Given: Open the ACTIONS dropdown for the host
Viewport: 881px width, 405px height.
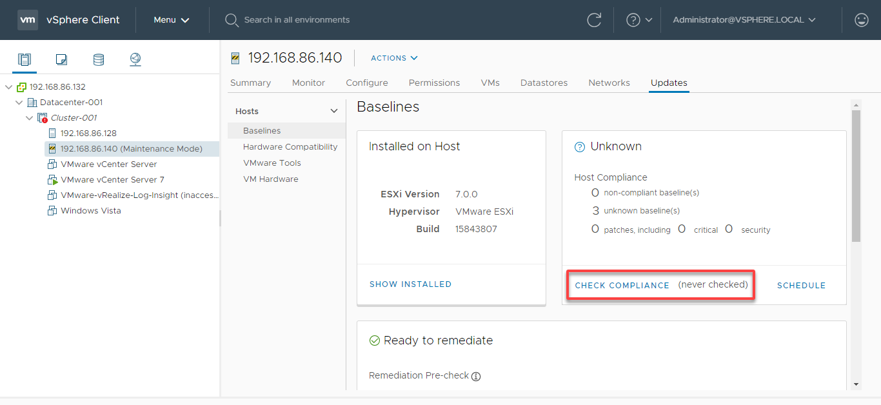Looking at the screenshot, I should point(394,58).
